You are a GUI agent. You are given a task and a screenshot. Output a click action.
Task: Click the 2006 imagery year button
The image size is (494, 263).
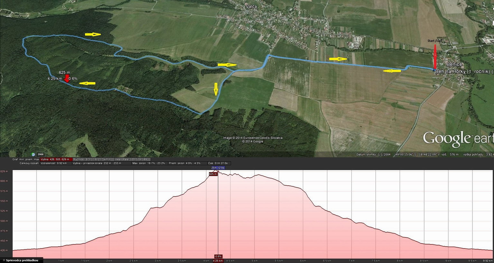(x=40, y=154)
